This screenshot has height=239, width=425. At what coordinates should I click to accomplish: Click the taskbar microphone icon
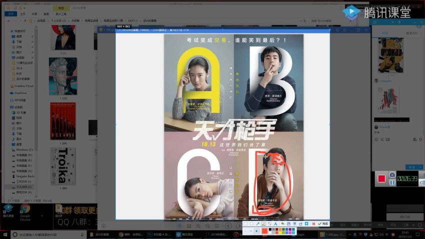coord(82,234)
